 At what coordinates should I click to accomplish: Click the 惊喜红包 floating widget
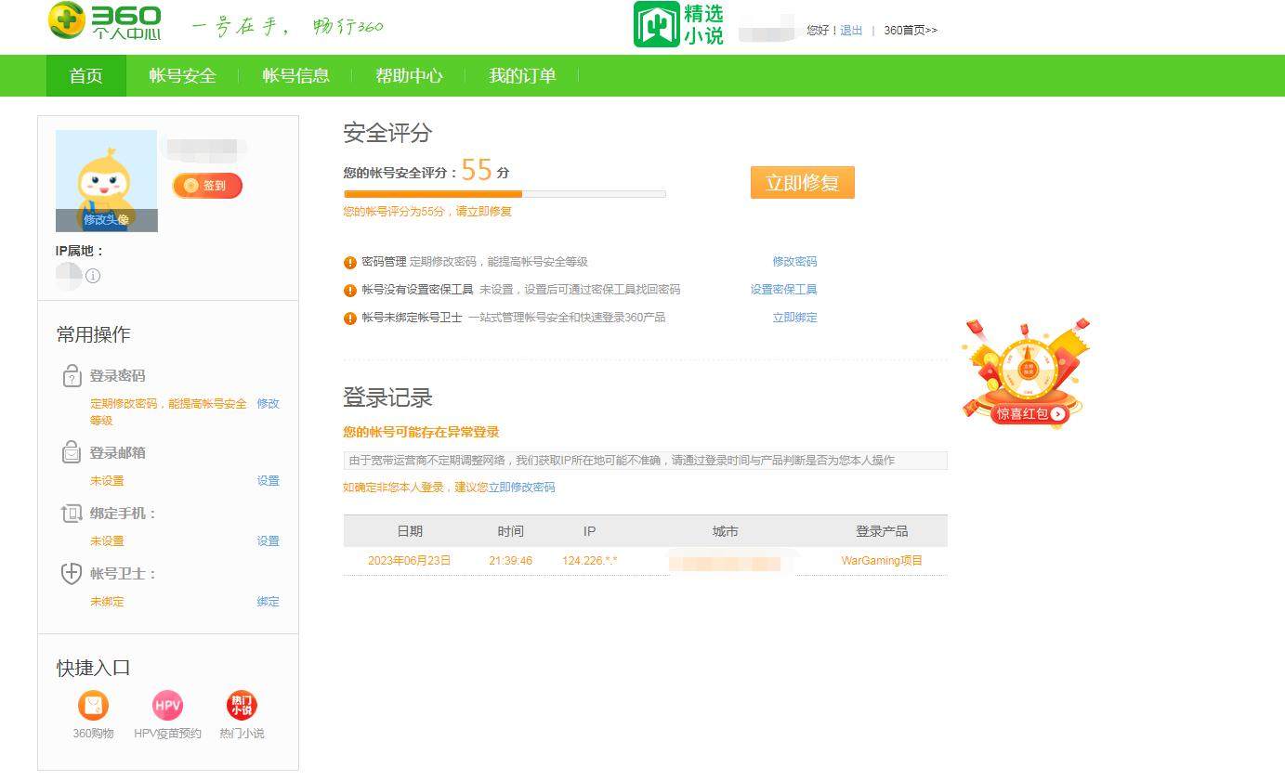coord(1026,371)
